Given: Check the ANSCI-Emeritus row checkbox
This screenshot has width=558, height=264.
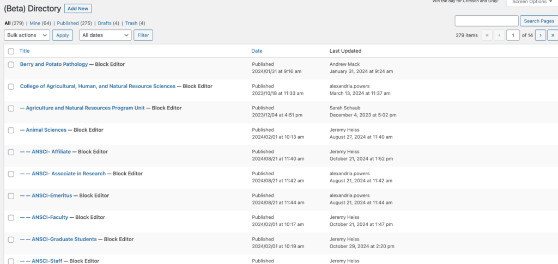Looking at the screenshot, I should pos(11,196).
